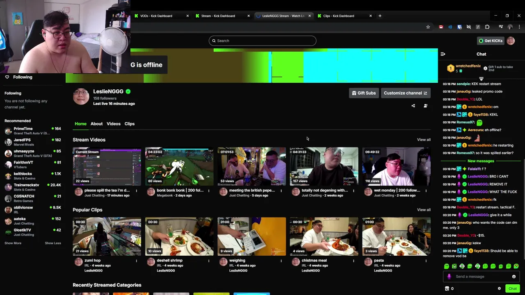Image resolution: width=525 pixels, height=295 pixels.
Task: Open the 'Current Stream' video thumbnail
Action: point(107,166)
